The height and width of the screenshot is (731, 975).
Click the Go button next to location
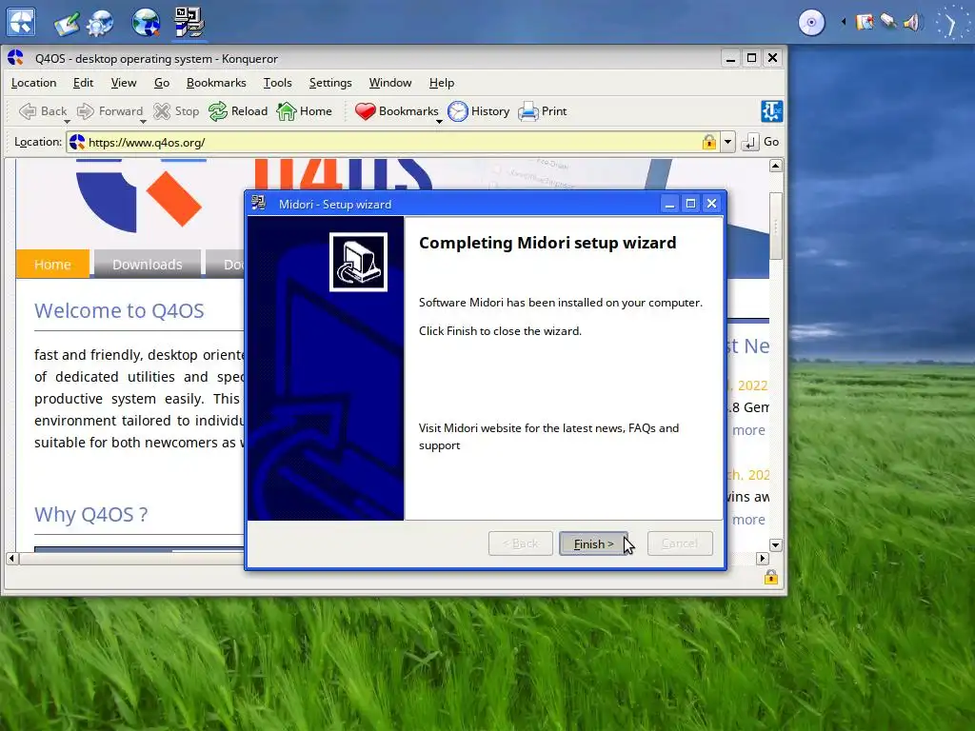point(762,142)
